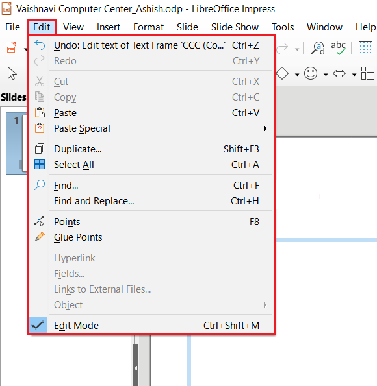Open Find and Replace... dialog
Screen dimensions: 377x386
click(151, 201)
